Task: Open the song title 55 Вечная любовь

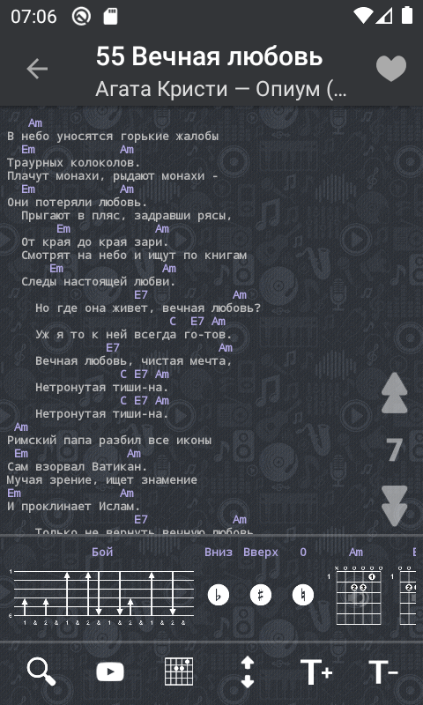Action: point(209,56)
